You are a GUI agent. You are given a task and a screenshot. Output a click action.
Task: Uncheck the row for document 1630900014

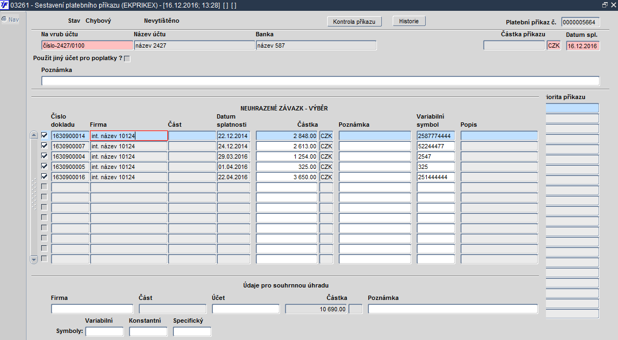click(44, 135)
